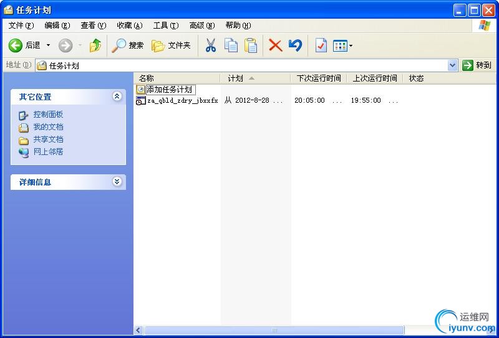Open the Back history dropdown arrow
The image size is (499, 338).
click(49, 45)
